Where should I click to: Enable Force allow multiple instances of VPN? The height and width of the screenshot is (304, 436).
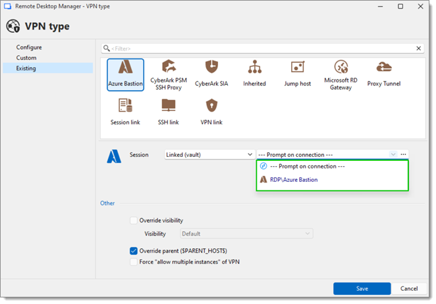134,262
